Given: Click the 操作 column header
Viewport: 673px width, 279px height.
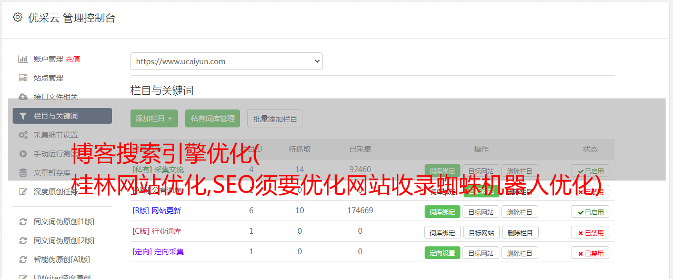Looking at the screenshot, I should 481,149.
